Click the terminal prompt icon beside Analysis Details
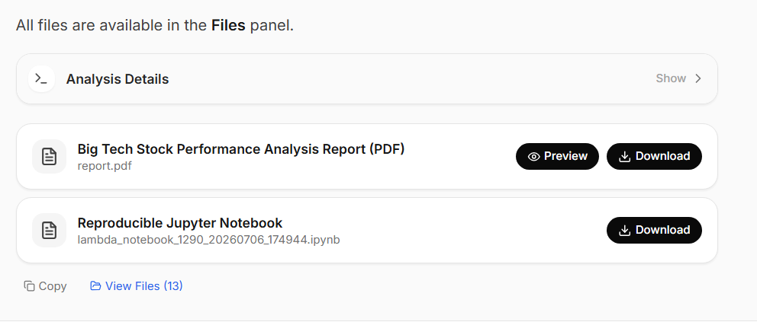757x322 pixels. (41, 78)
